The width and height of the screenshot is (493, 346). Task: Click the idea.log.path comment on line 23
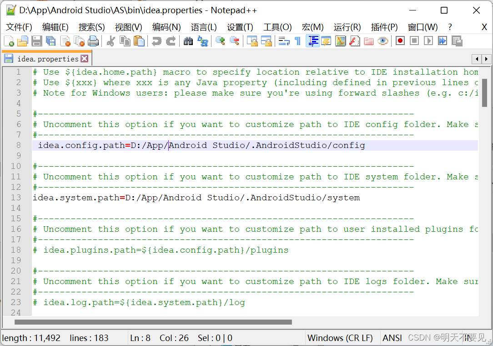tap(139, 303)
